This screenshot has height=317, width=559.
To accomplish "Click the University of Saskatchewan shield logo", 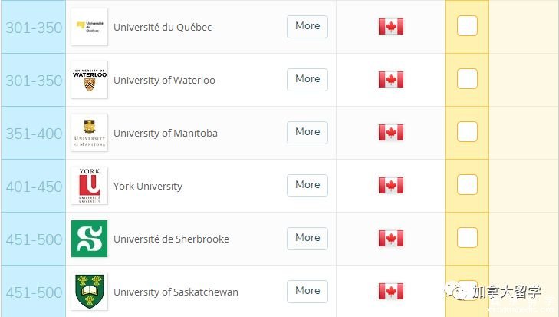I will coord(89,292).
